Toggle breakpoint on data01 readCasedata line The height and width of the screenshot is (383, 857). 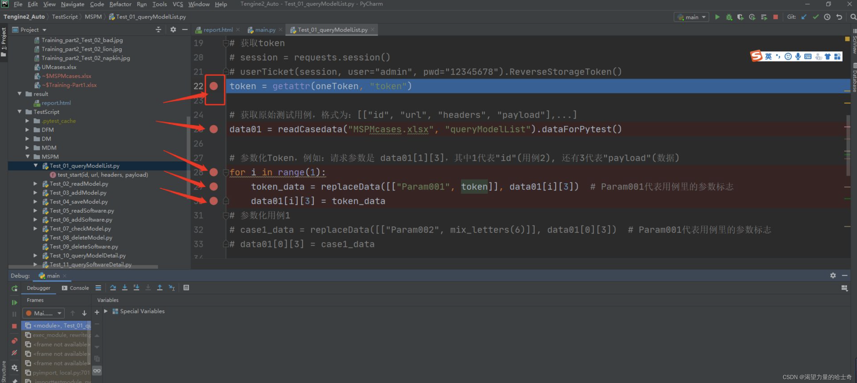[x=214, y=129]
